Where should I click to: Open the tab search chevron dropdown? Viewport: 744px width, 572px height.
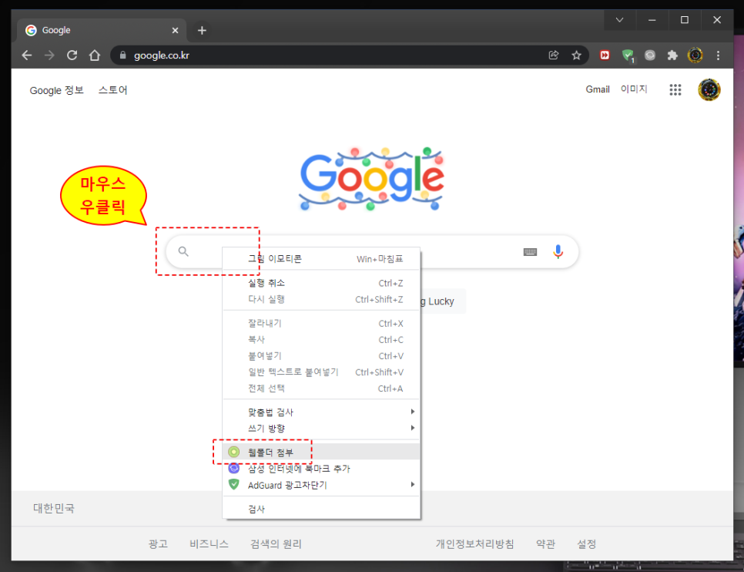point(619,20)
